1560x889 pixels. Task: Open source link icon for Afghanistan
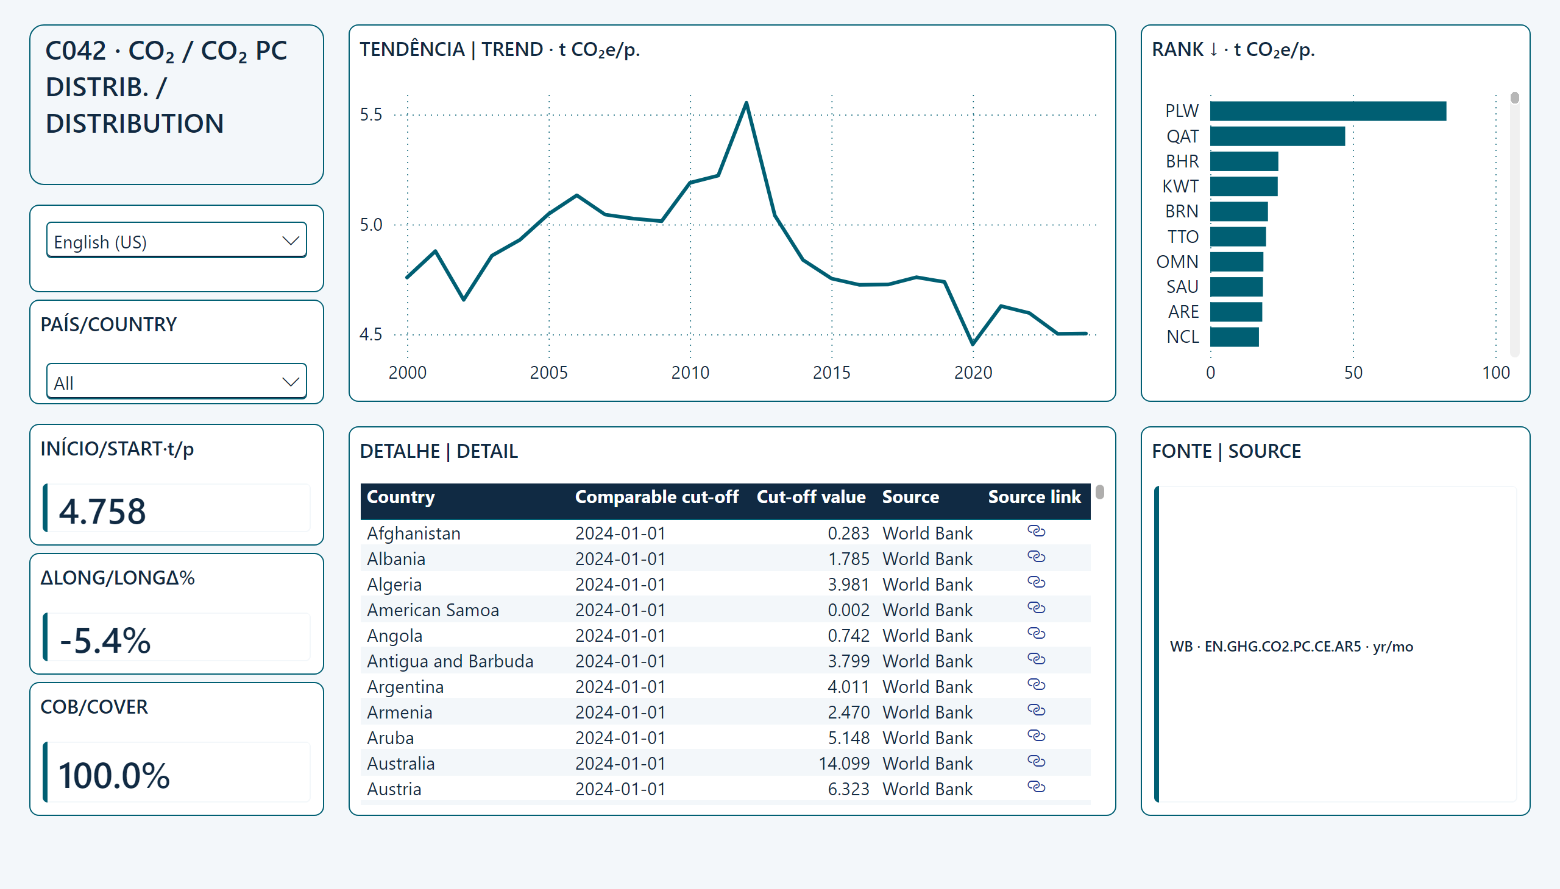pos(1036,531)
